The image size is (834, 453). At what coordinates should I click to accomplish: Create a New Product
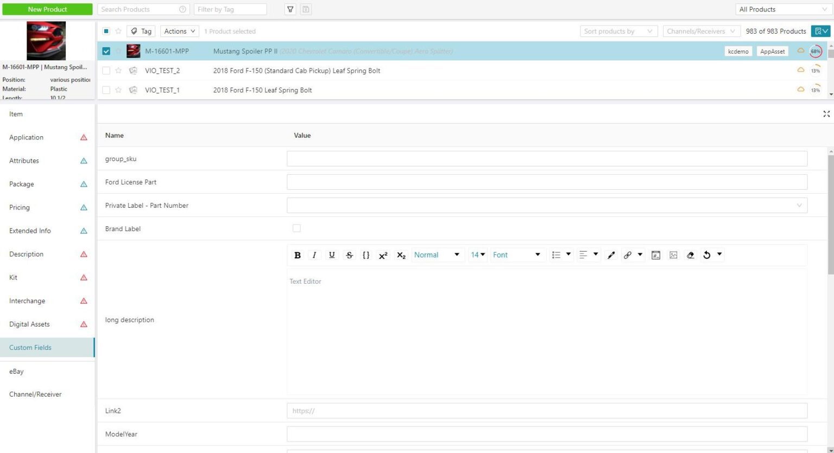(x=47, y=9)
